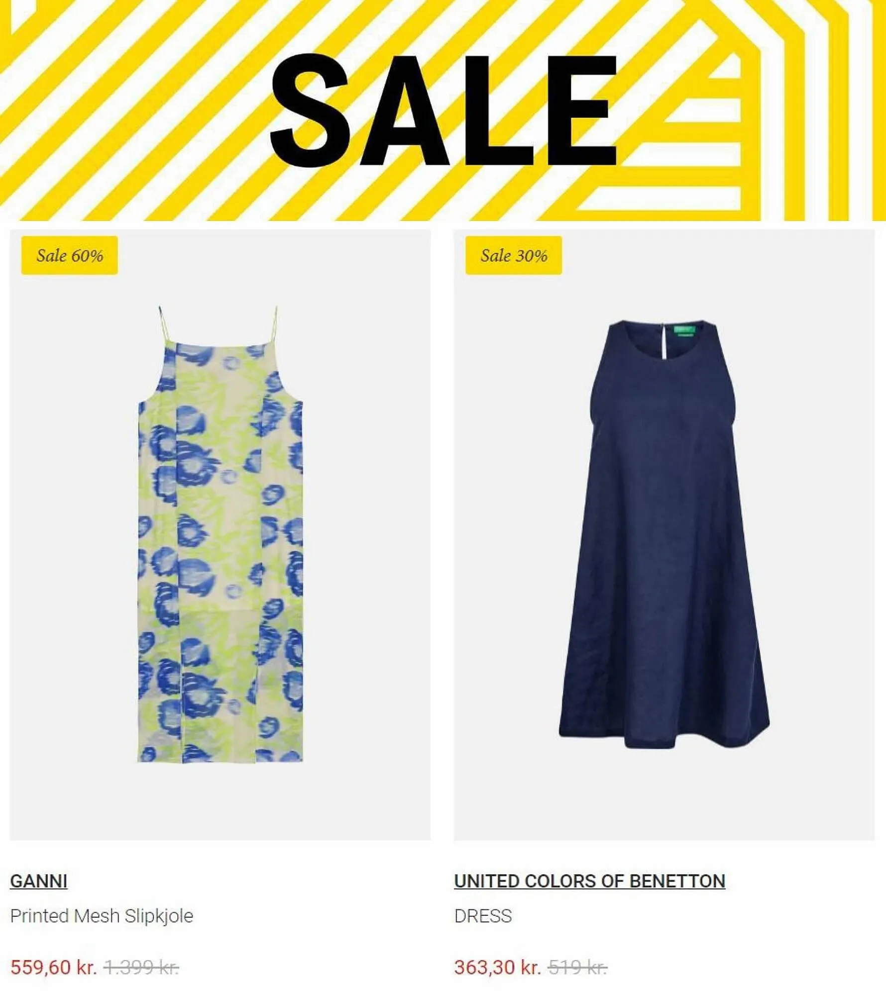Screen dimensions: 886x995
Task: Open the Ganni floral slip dress image
Action: pyautogui.click(x=220, y=534)
